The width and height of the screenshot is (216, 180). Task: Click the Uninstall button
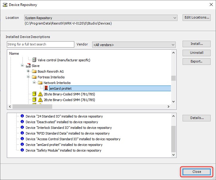point(197,53)
